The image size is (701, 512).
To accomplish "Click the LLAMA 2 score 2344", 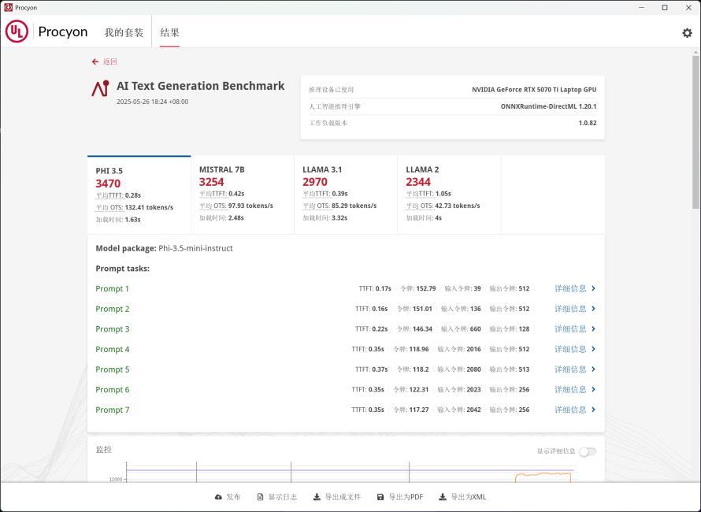I will pyautogui.click(x=418, y=182).
